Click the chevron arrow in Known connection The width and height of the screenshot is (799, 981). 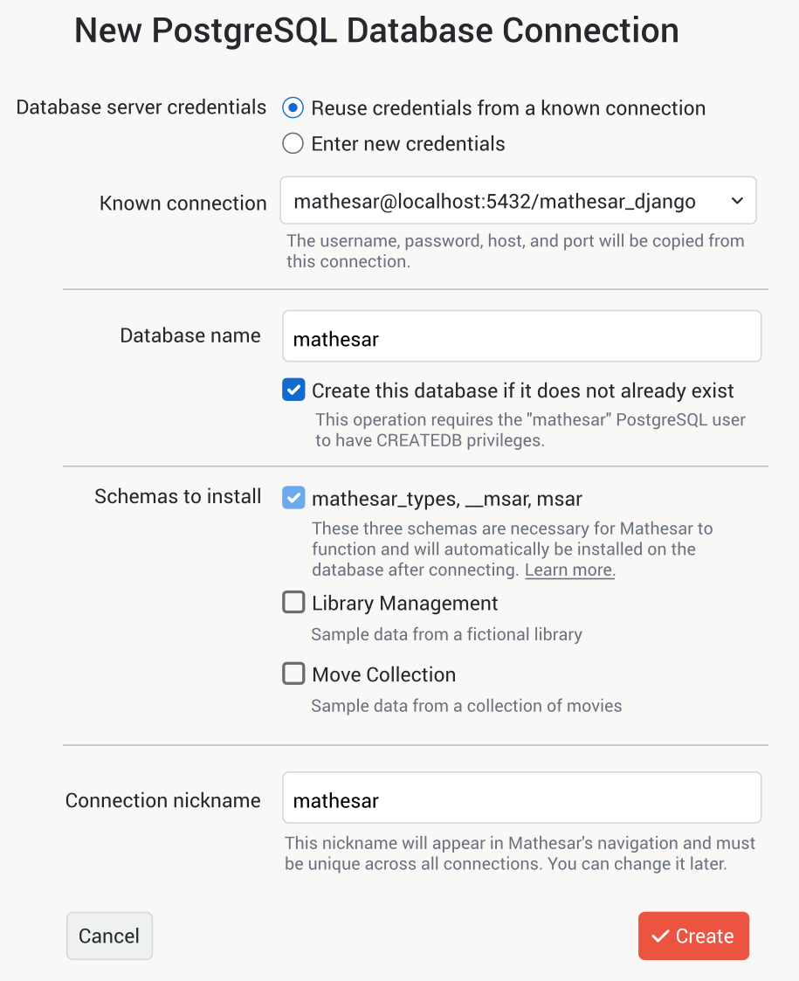coord(737,201)
